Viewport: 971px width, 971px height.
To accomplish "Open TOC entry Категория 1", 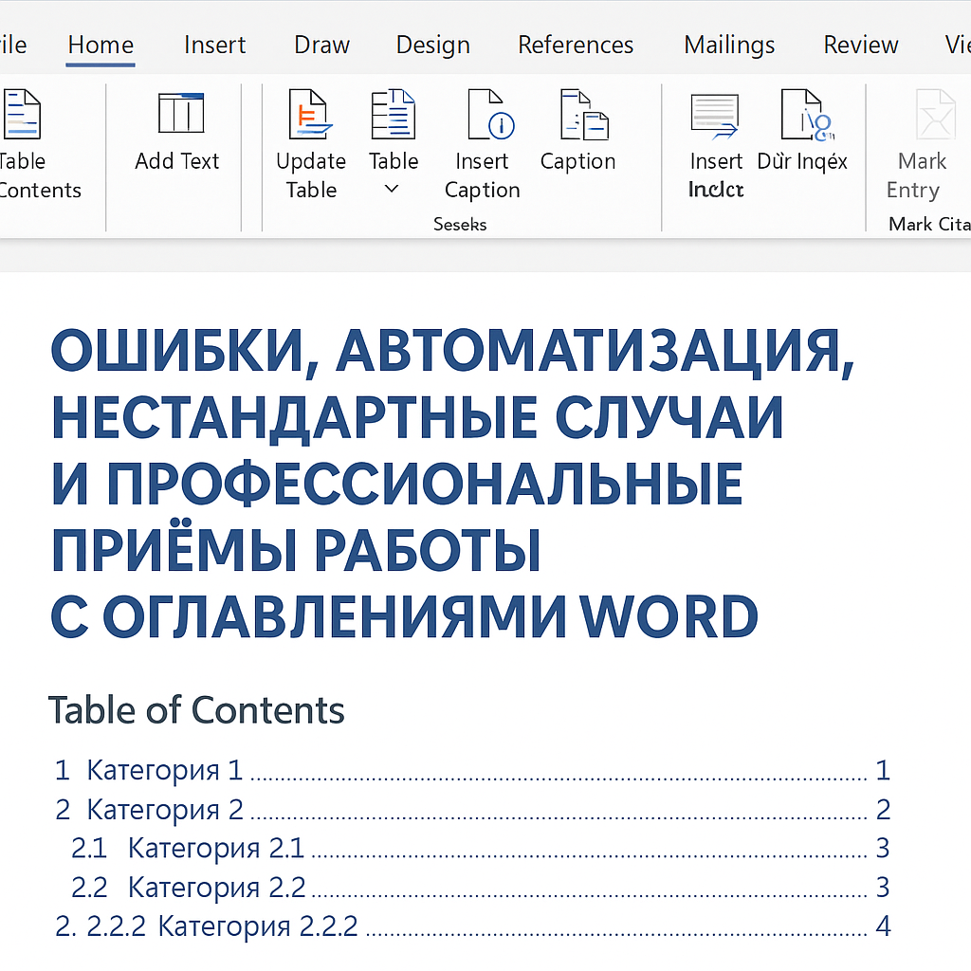I will [x=472, y=770].
